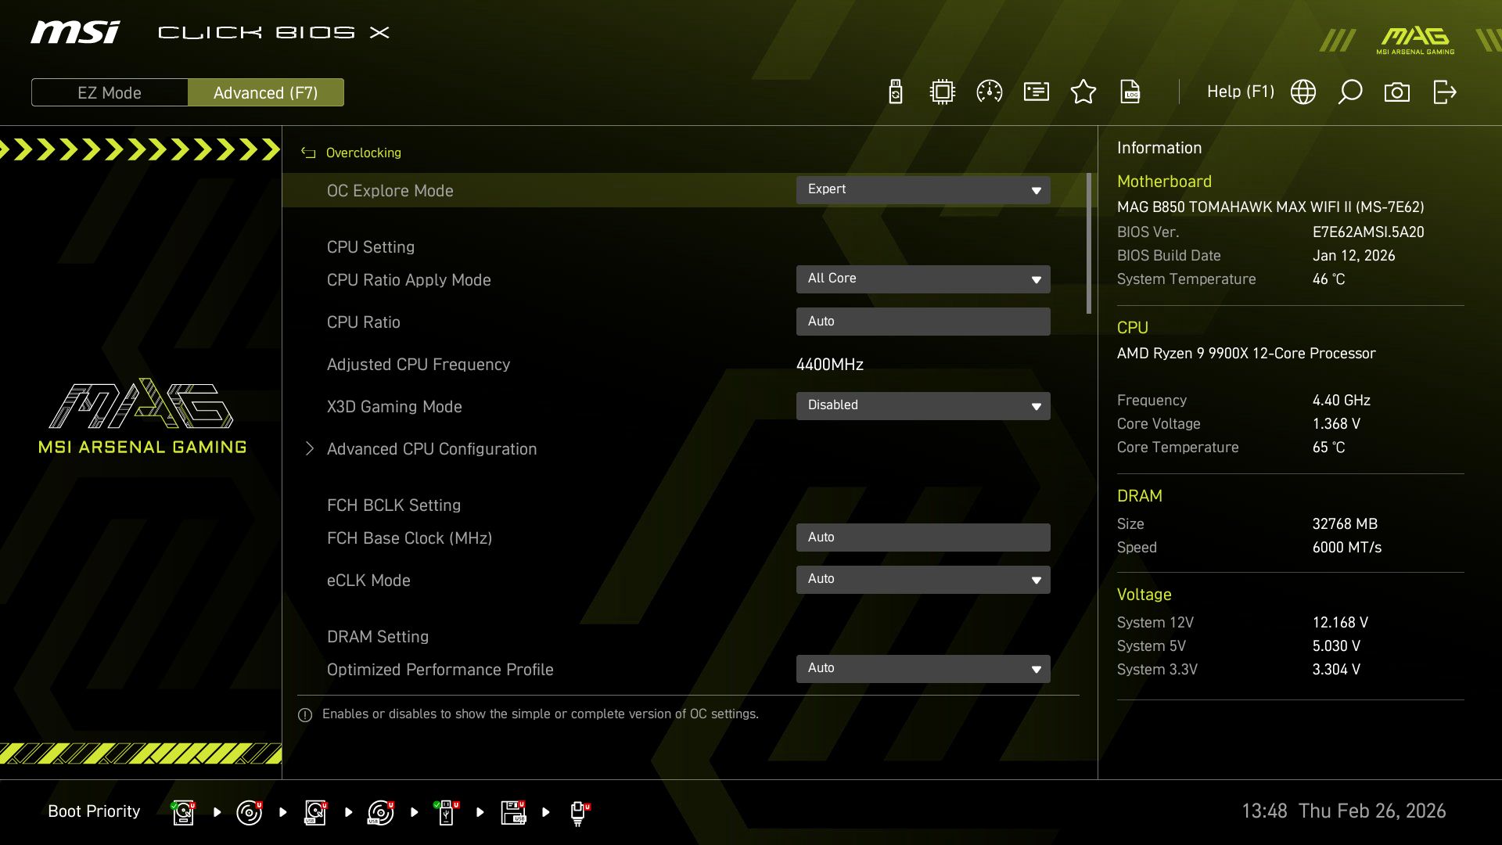The image size is (1502, 845).
Task: Open search with the magnifier icon
Action: (1350, 92)
